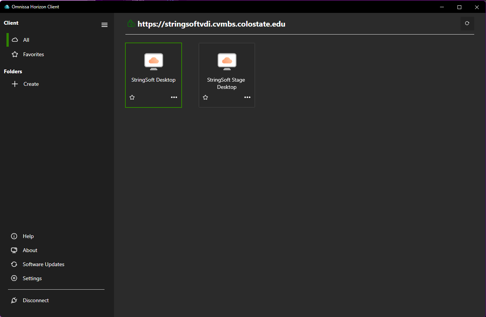
Task: Click the StringSoft Desktop label
Action: [154, 80]
